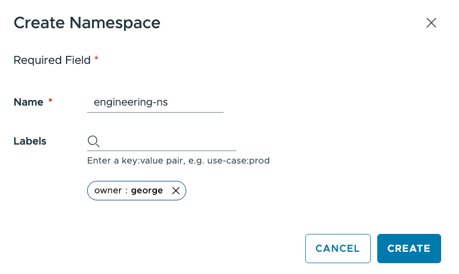Click the Create Namespace dialog title
The height and width of the screenshot is (274, 459).
87,23
